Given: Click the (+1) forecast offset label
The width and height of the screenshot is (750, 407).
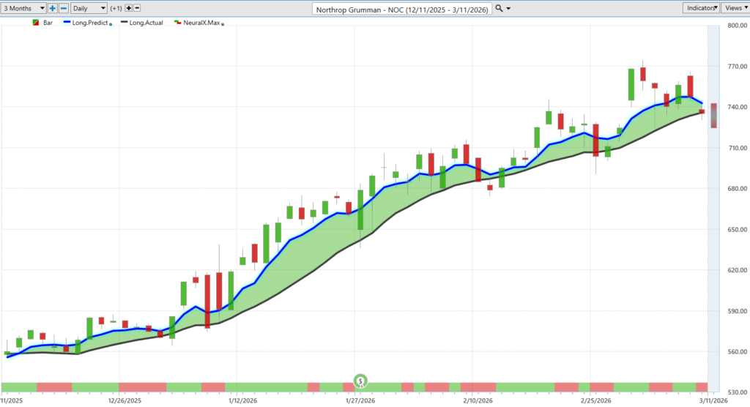Looking at the screenshot, I should coord(116,8).
